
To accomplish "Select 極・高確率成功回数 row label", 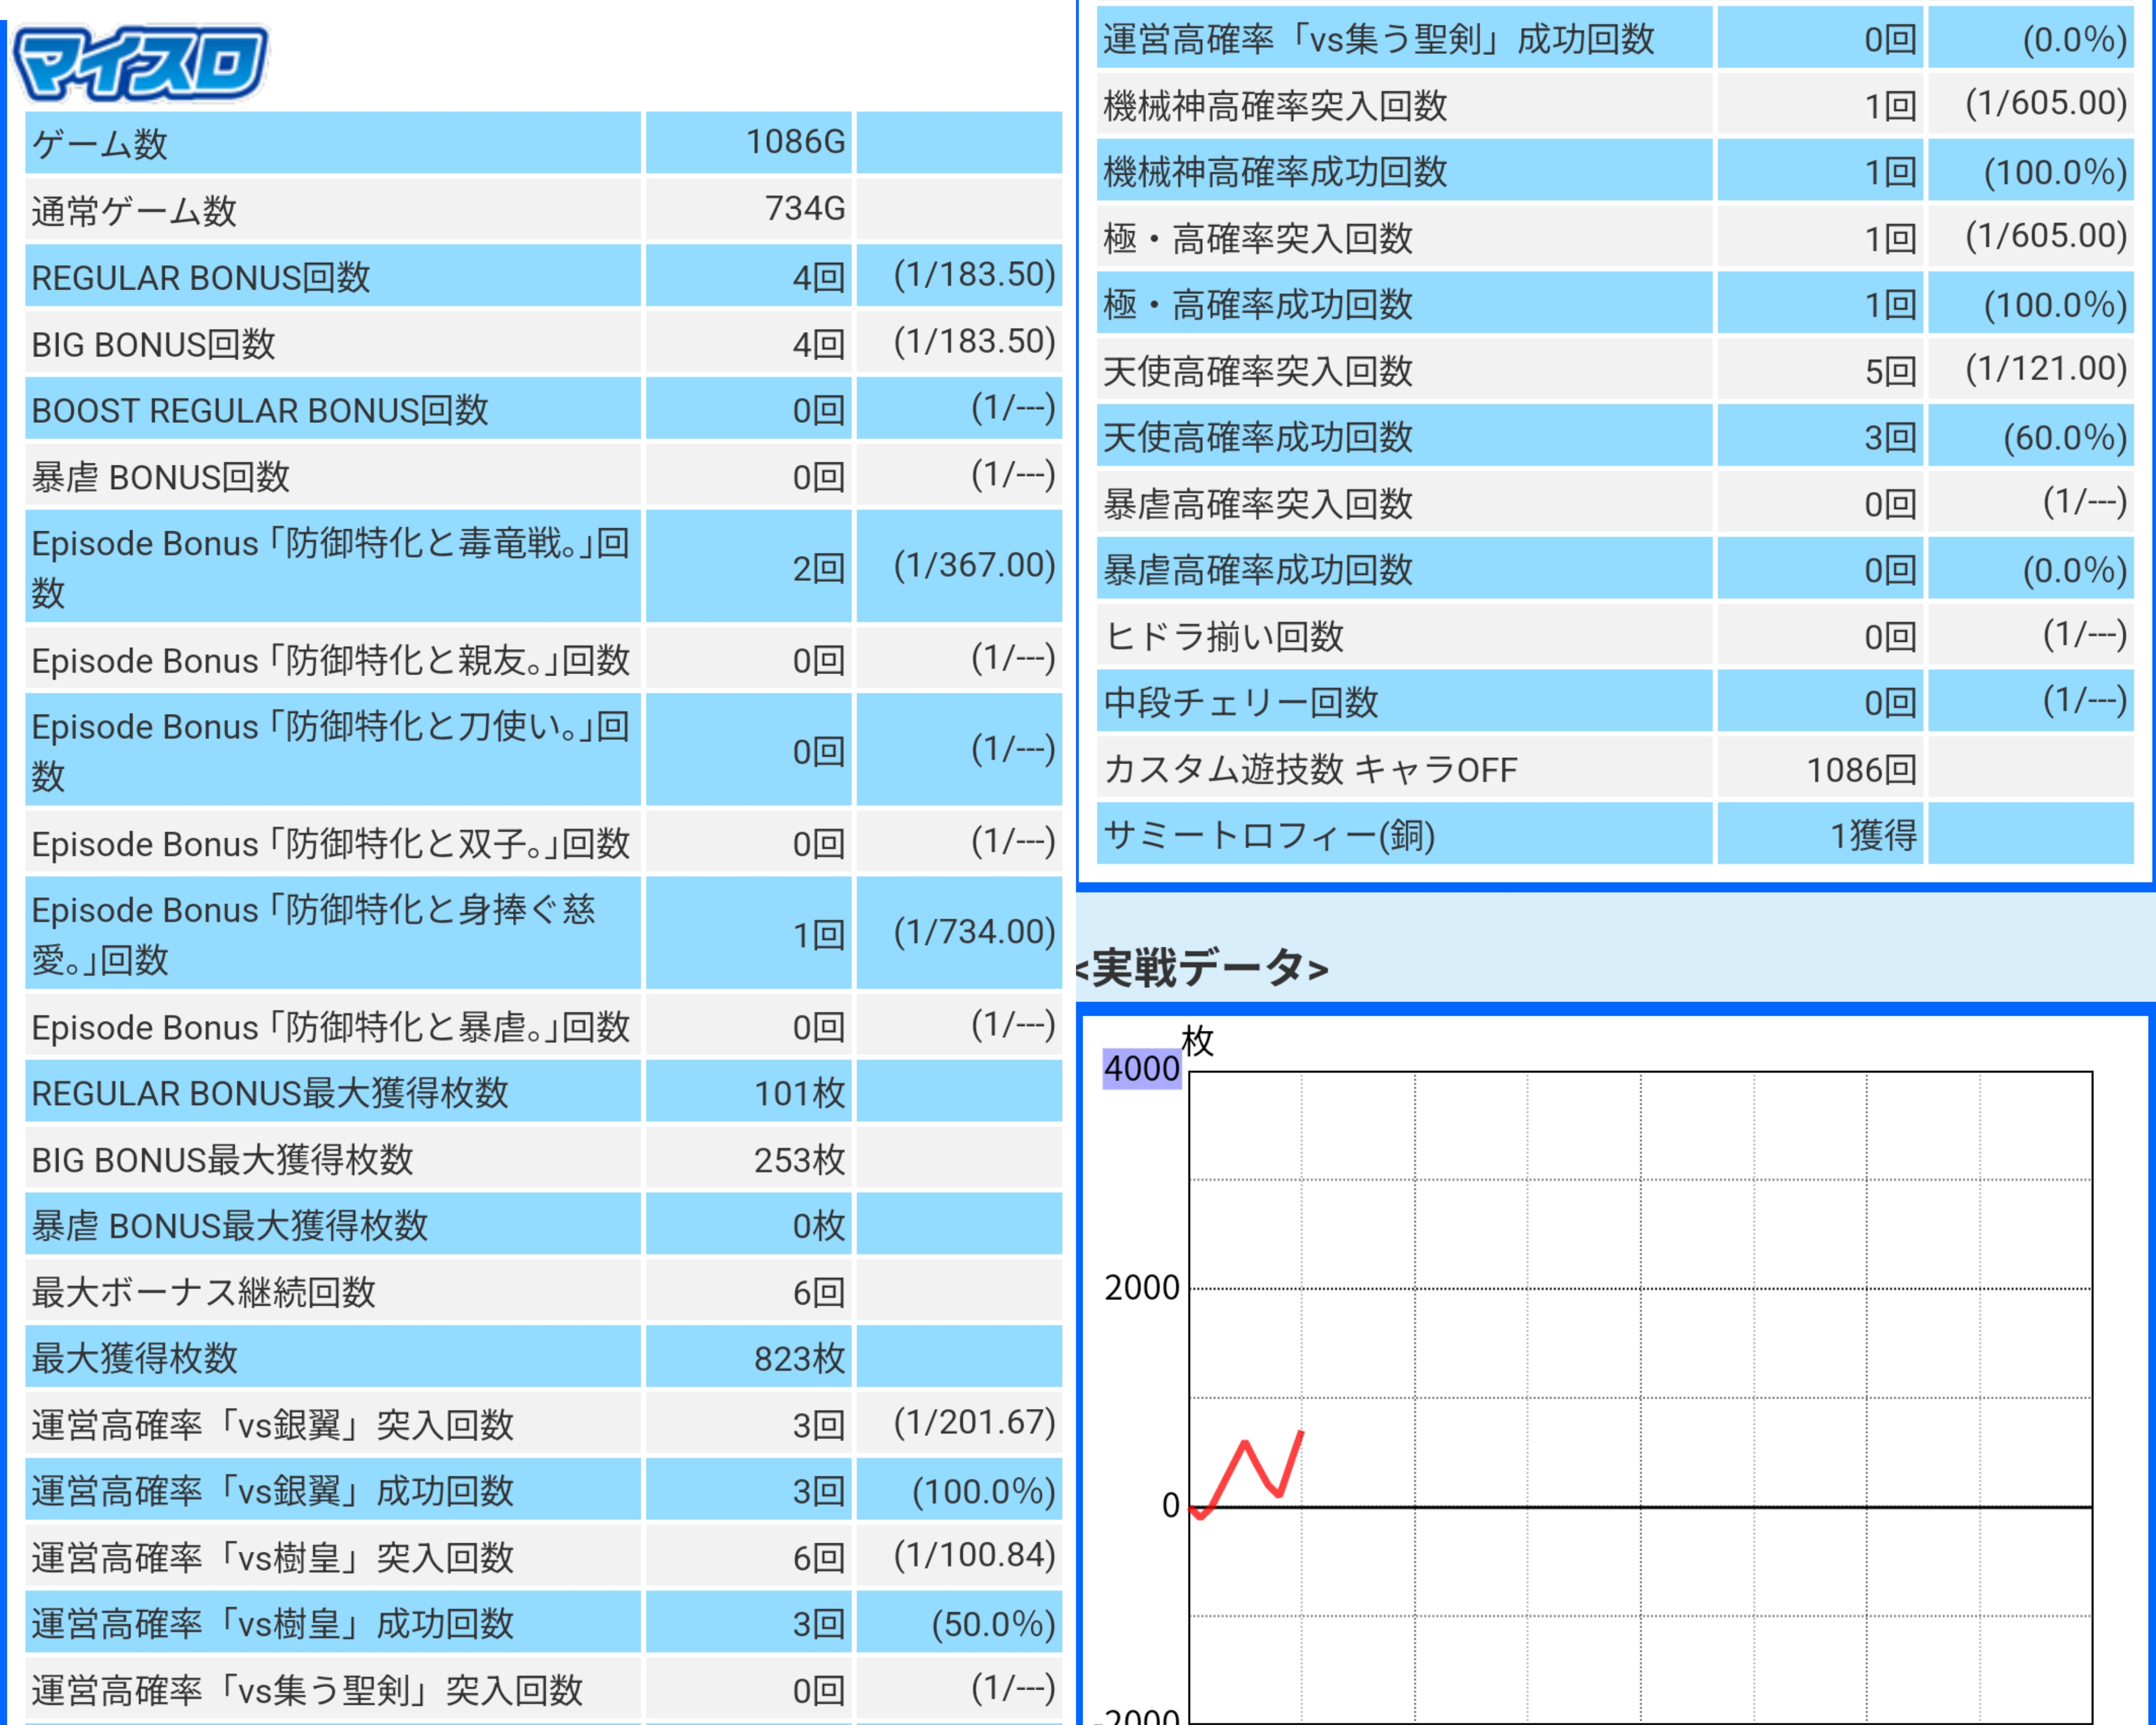I will click(x=1258, y=305).
